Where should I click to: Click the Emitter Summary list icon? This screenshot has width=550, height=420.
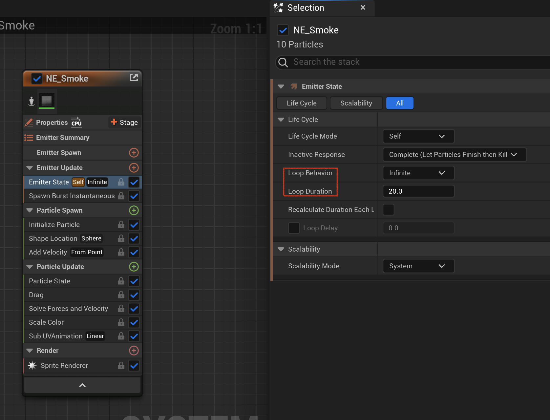pos(29,138)
